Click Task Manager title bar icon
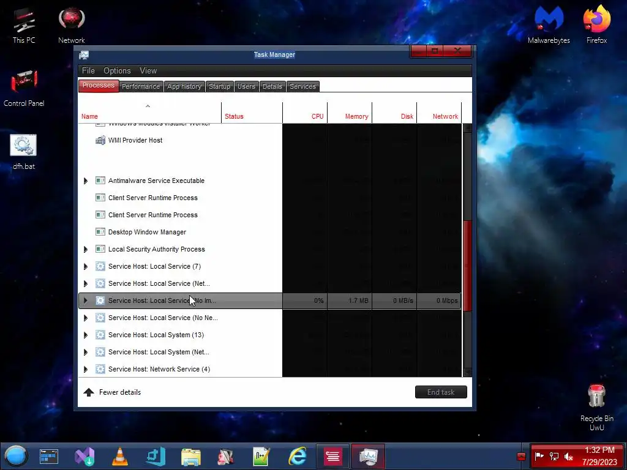This screenshot has width=627, height=470. coord(84,54)
